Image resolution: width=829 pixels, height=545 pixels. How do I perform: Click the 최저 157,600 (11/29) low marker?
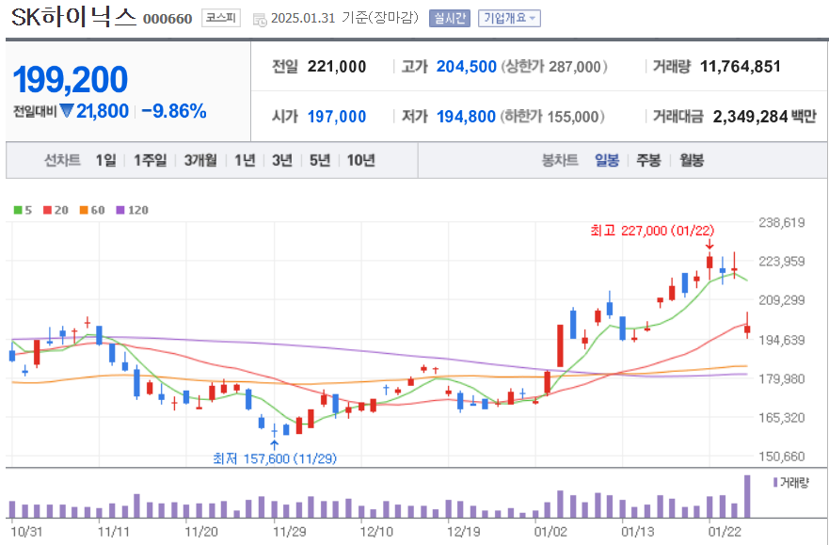point(275,458)
